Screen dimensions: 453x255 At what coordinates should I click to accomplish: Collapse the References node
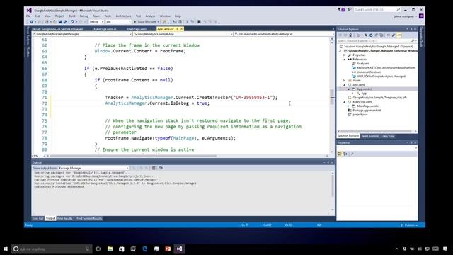[344, 59]
